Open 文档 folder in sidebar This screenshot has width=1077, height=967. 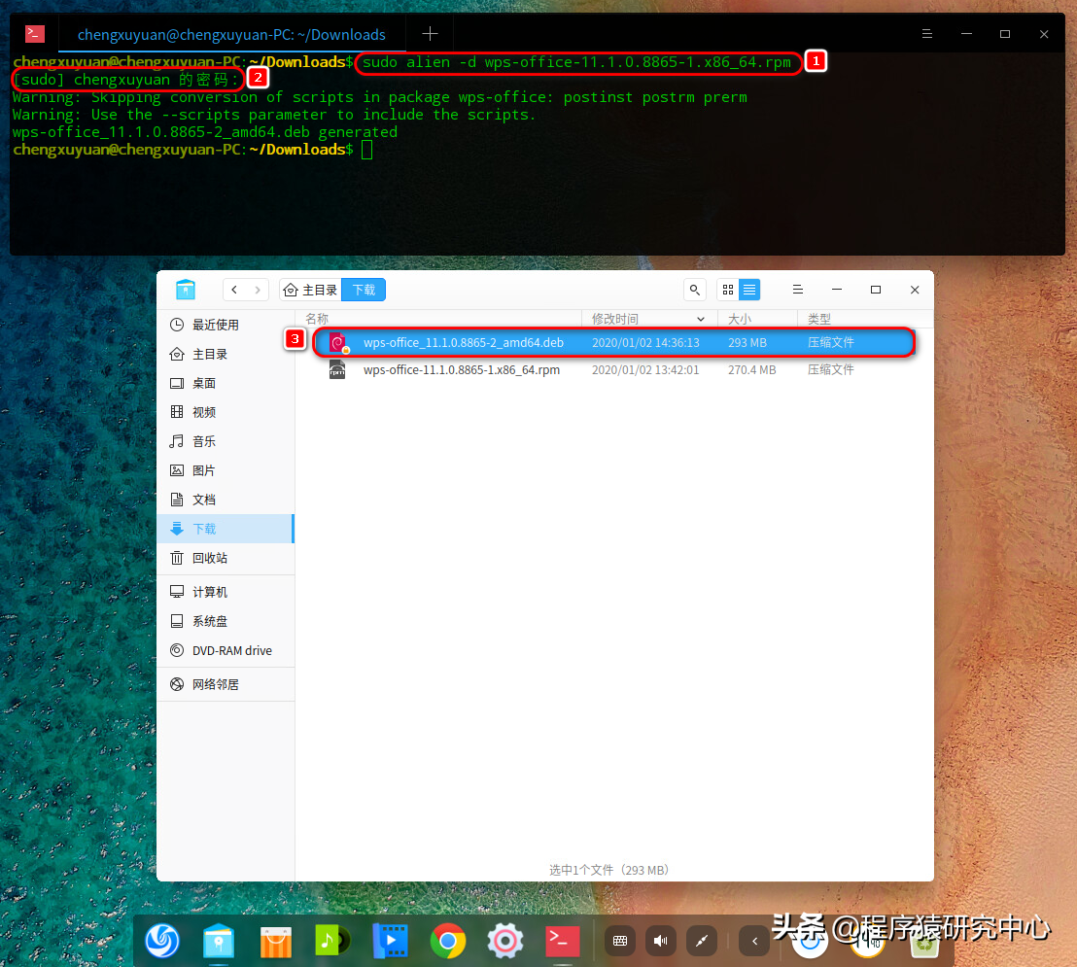226,500
